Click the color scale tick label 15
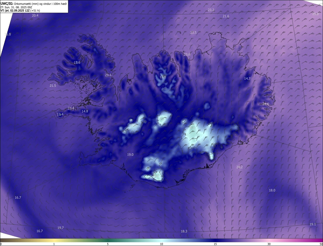Viewport: 323px width, 246px height. click(x=215, y=244)
